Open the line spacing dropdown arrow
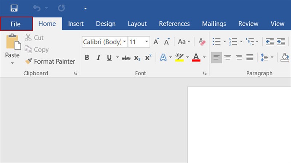 click(272, 57)
